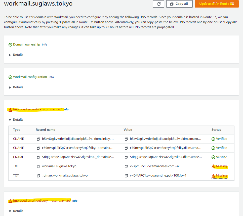Screen dimensions: 243x216
Task: Click Verified status for b5zv6cgk row
Action: [x=219, y=139]
